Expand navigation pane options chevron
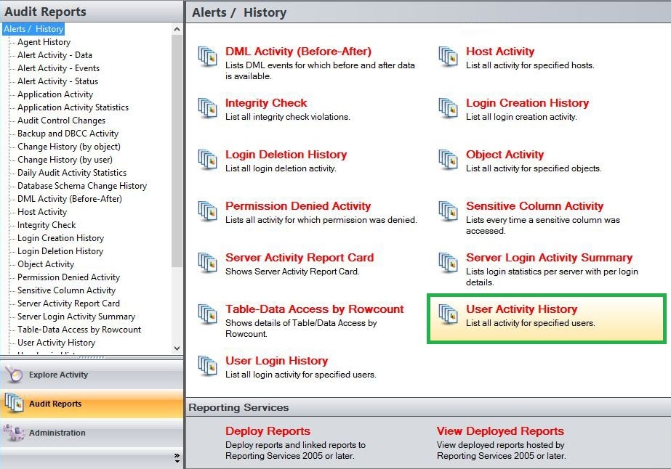 pos(177,458)
